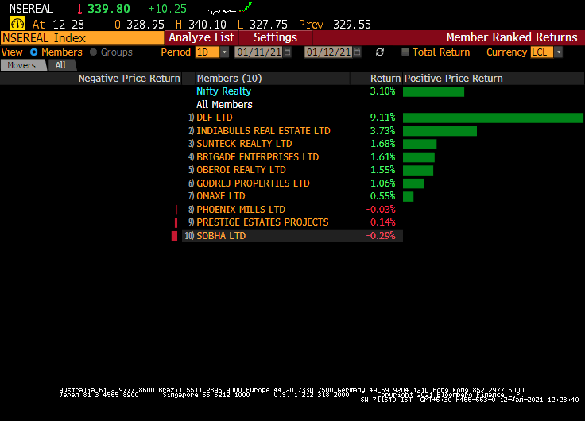
Task: Open DLF LTD member row
Action: click(214, 118)
